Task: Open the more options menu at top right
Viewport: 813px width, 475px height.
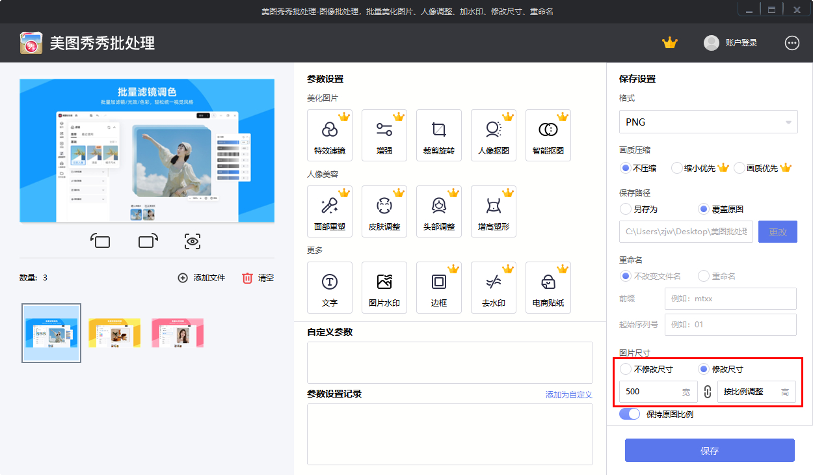Action: [x=792, y=42]
